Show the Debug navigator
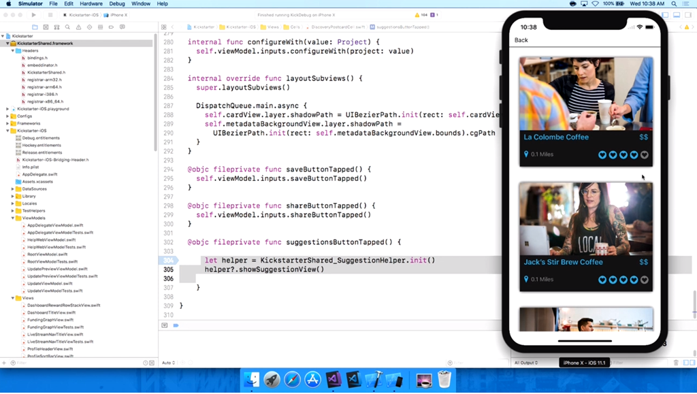This screenshot has height=394, width=697. 101,27
